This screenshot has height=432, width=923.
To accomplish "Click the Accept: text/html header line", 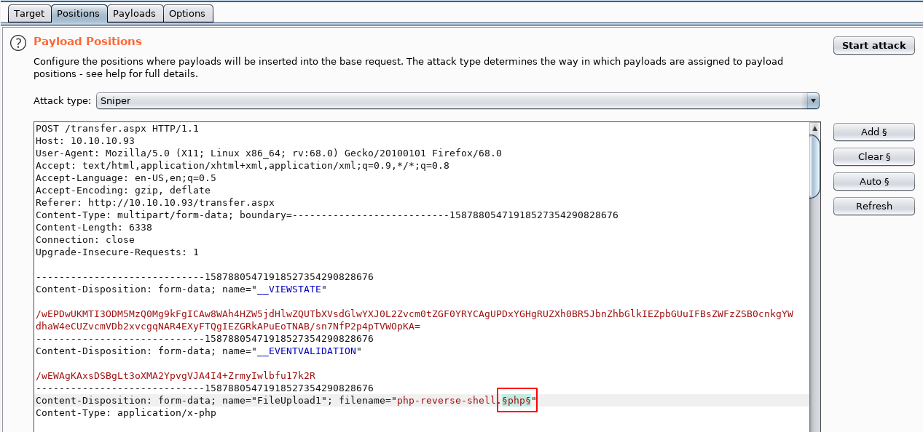I will click(x=243, y=166).
